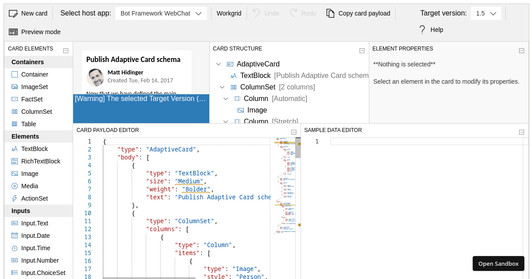The width and height of the screenshot is (532, 279).
Task: Select the Media element icon
Action: coord(15,186)
